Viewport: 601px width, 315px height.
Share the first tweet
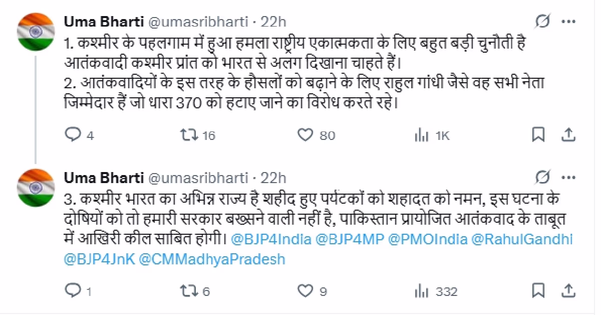[x=568, y=135]
